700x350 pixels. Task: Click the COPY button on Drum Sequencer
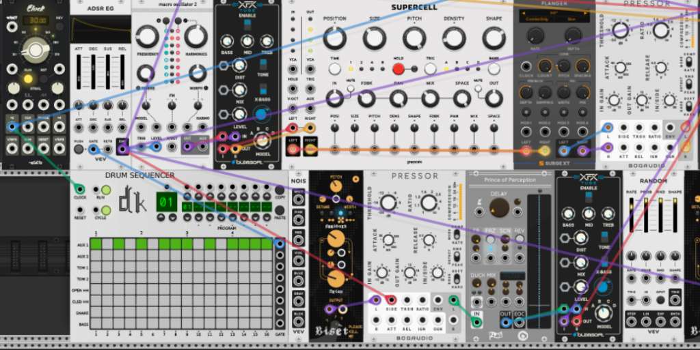coord(280,190)
